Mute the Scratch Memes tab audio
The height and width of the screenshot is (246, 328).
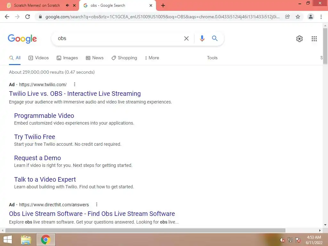67,5
